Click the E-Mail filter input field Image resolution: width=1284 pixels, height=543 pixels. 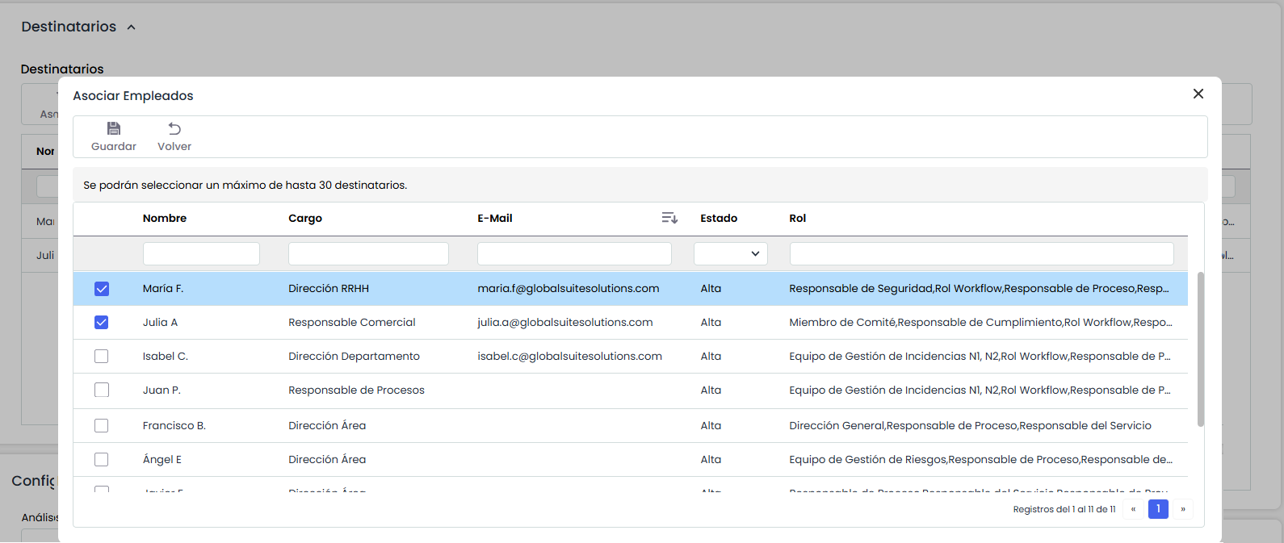(574, 253)
